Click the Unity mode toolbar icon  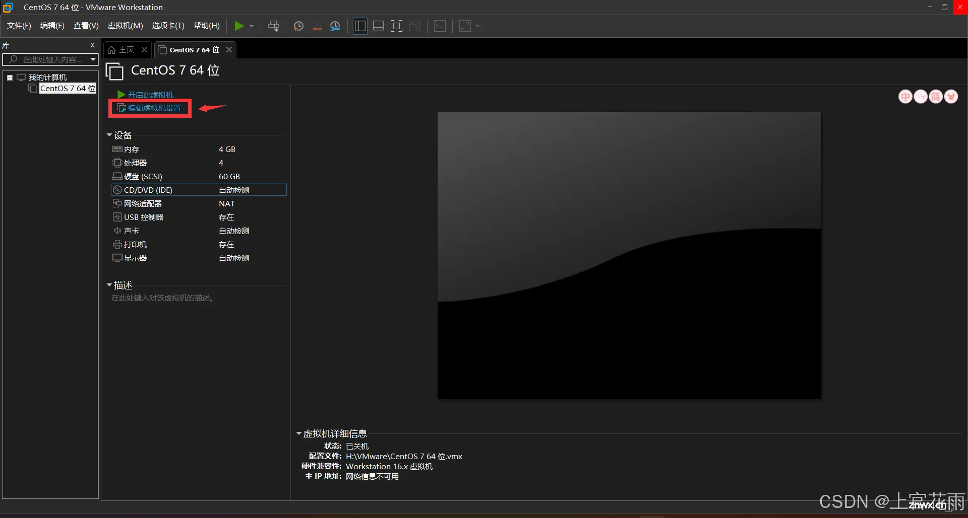click(x=415, y=26)
